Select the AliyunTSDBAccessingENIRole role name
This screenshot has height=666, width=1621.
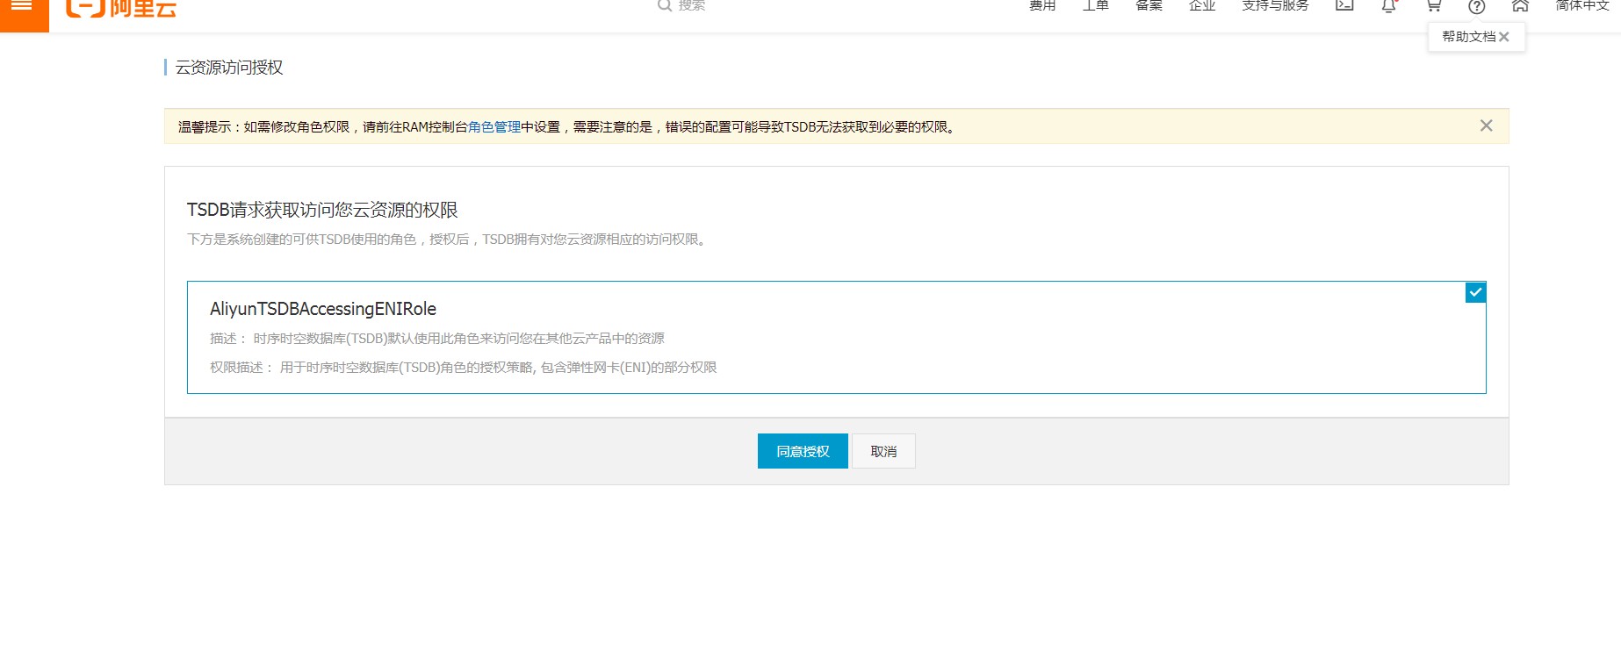point(323,309)
